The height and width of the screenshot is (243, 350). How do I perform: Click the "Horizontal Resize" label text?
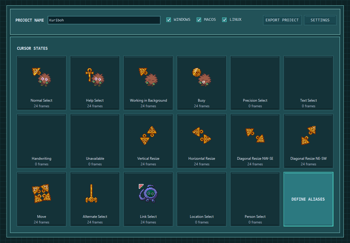(x=202, y=159)
